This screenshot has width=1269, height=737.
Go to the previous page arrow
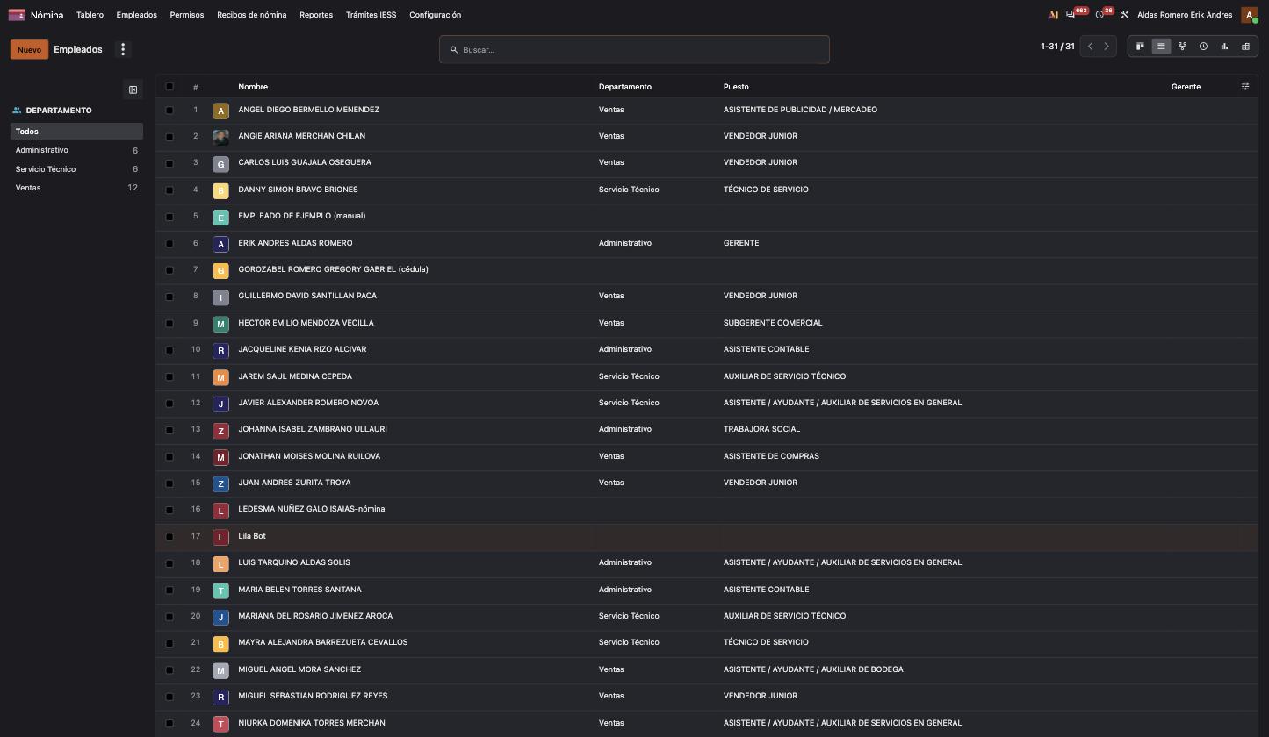(1090, 47)
